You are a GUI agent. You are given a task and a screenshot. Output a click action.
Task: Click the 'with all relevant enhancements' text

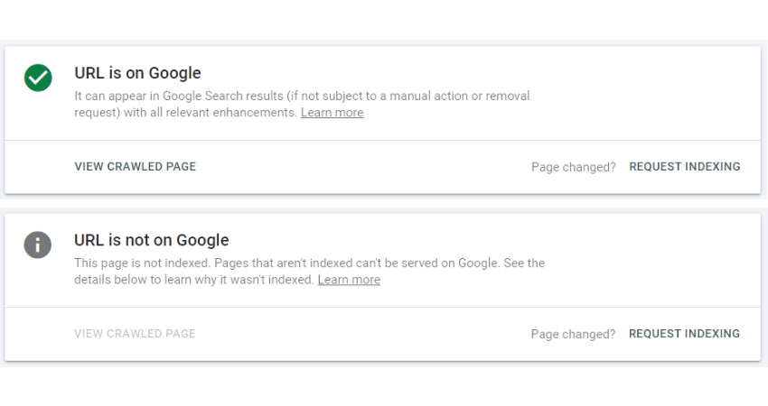click(211, 113)
